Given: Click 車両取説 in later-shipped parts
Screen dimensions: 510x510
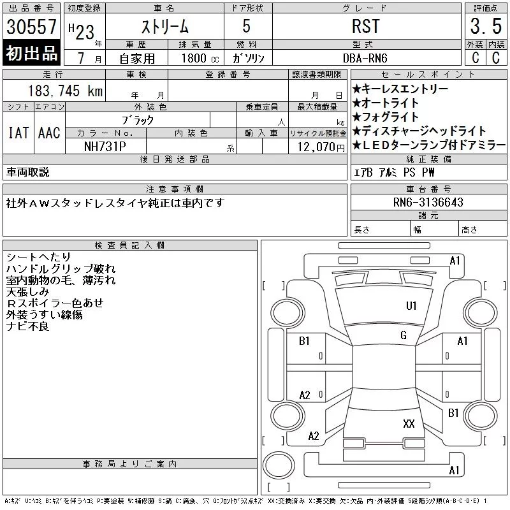Looking at the screenshot, I should tap(27, 172).
